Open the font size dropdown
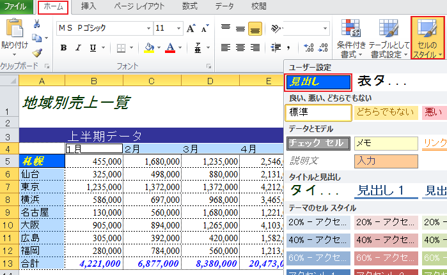This screenshot has width=447, height=275. (x=177, y=28)
